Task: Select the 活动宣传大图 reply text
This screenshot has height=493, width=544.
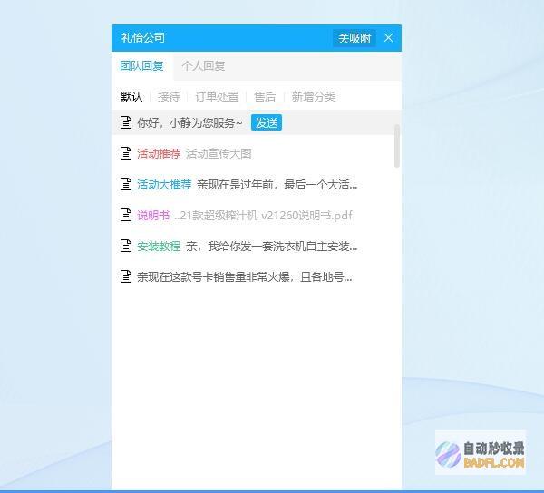Action: click(219, 153)
